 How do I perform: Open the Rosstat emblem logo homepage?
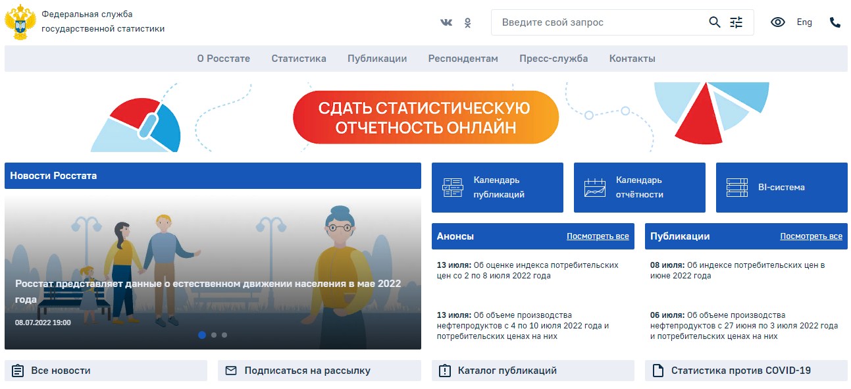(x=20, y=22)
